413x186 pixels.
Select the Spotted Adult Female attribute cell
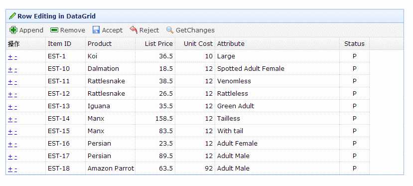pos(277,69)
